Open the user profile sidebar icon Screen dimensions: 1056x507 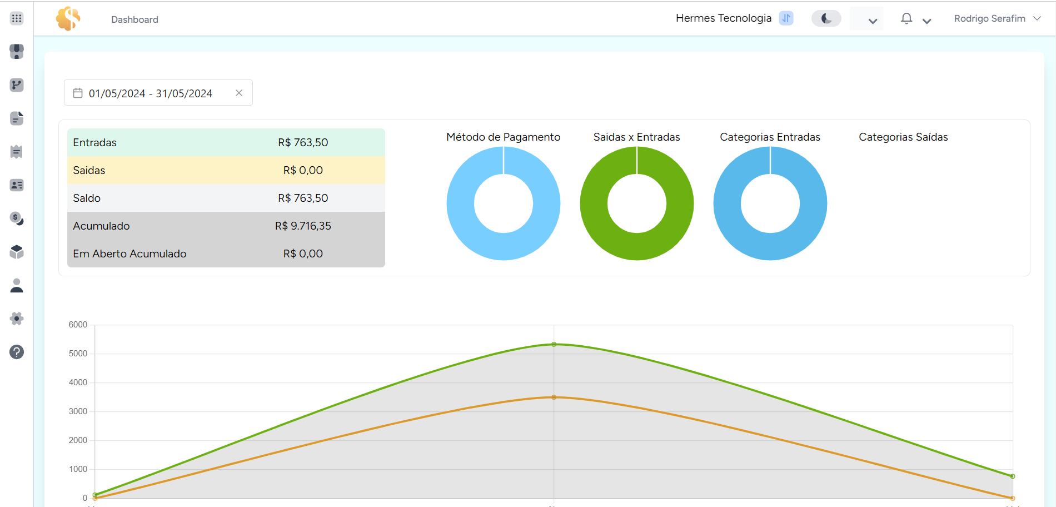tap(17, 285)
